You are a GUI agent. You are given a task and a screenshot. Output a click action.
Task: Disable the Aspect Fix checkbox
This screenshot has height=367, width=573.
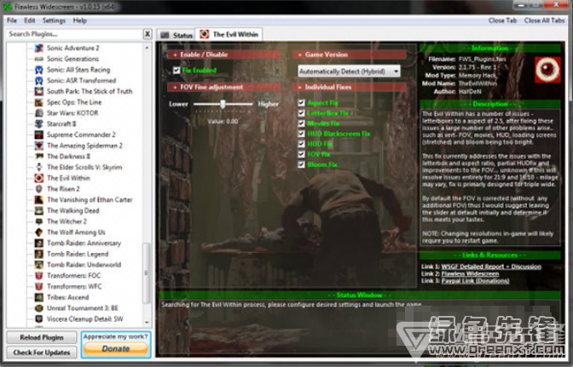coord(301,103)
